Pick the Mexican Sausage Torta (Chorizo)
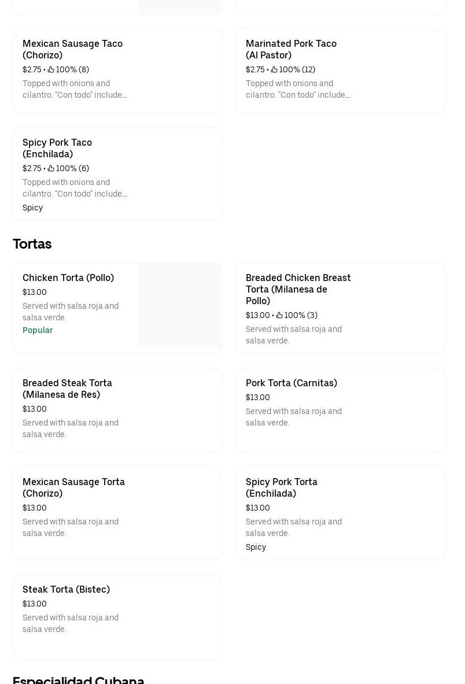 point(73,487)
